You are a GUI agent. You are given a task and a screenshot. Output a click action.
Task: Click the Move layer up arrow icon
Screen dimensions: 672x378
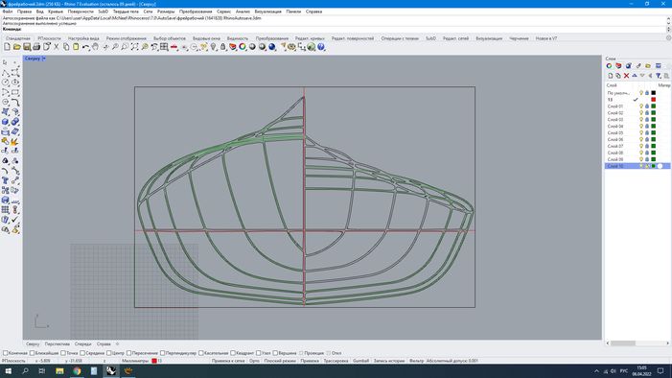tap(635, 76)
